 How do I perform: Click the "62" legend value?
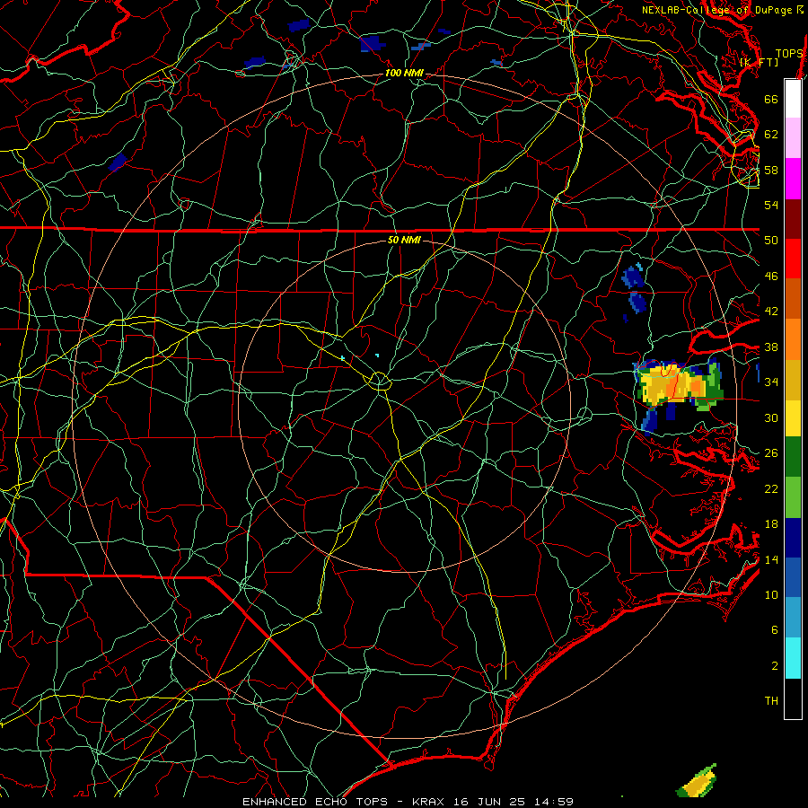point(771,135)
